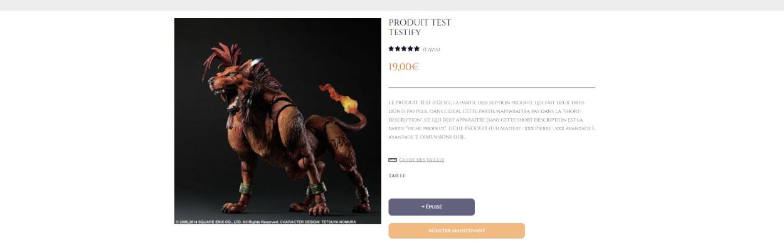Click the product description paragraph
Image resolution: width=784 pixels, height=248 pixels.
click(x=492, y=119)
